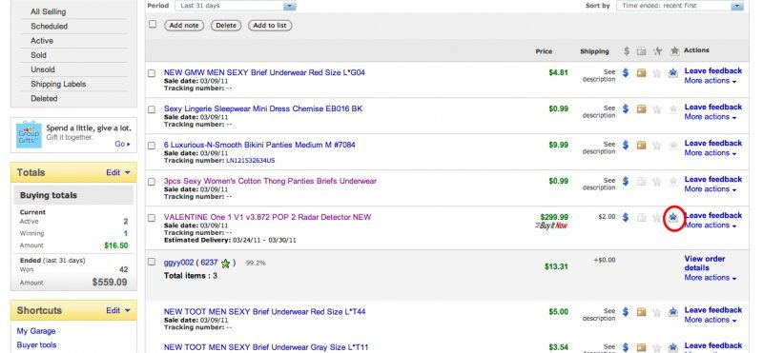The image size is (763, 353).
Task: Check box for 6 Luxurious-N-Smooth Bikini Panties
Action: click(x=152, y=146)
